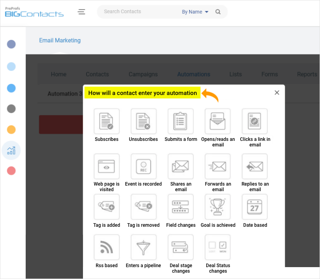
Task: Switch to the Home tab
Action: (58, 74)
